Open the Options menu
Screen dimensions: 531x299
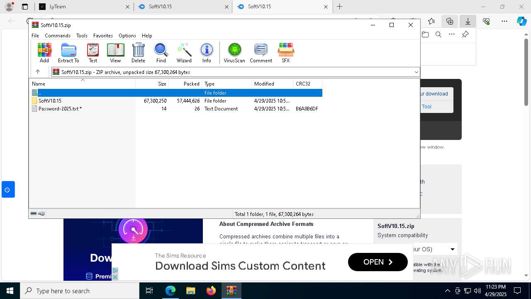pyautogui.click(x=127, y=36)
